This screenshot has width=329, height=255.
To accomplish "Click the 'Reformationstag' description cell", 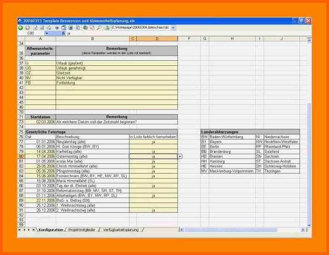I will click(93, 191).
